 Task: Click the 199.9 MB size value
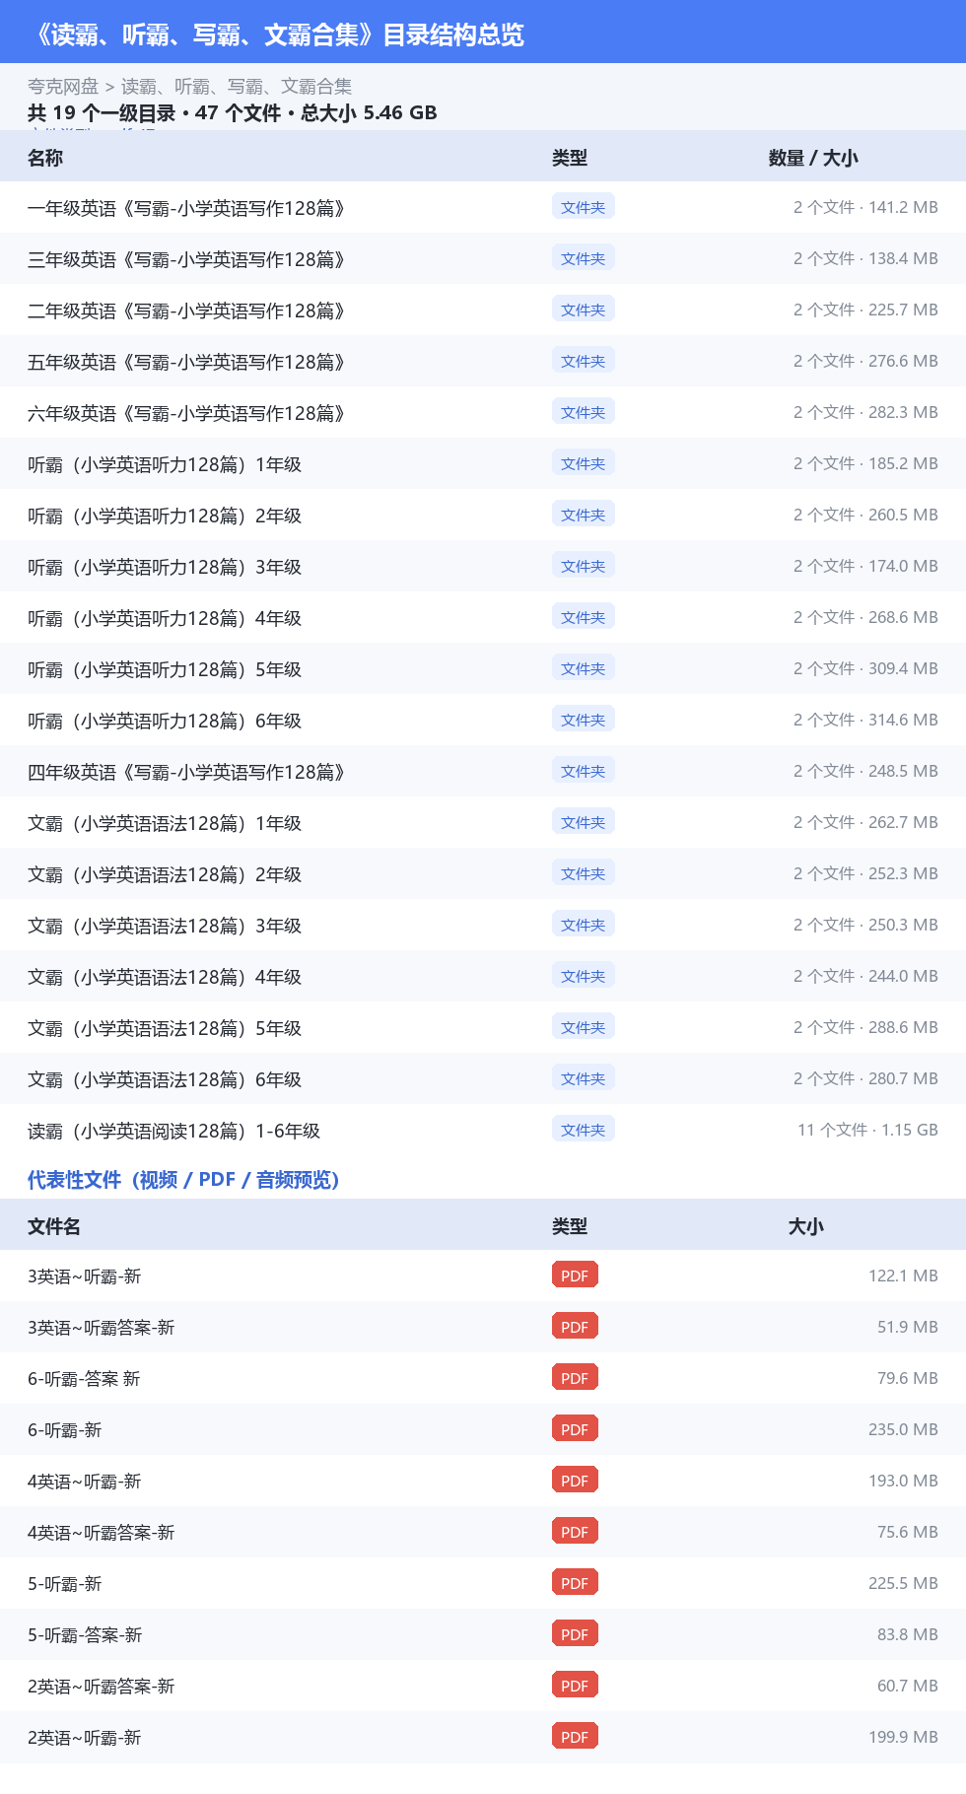point(903,1737)
